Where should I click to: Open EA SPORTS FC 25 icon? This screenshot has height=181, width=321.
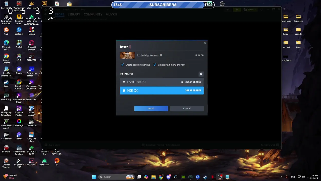tap(32, 150)
